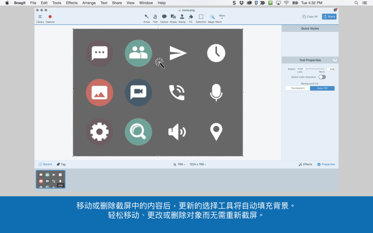The image size is (373, 233).
Task: Open the File menu
Action: pos(33,3)
